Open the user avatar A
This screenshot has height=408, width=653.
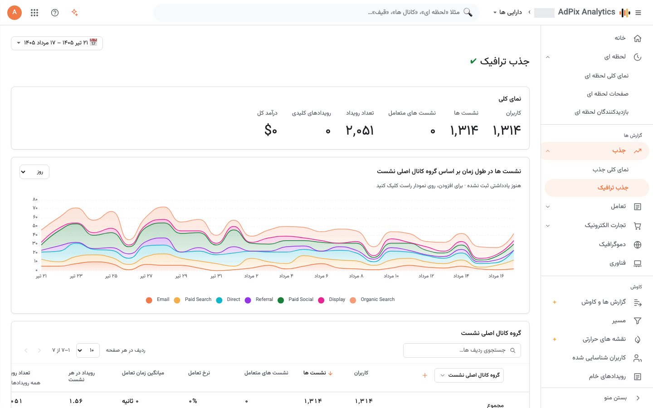(15, 12)
